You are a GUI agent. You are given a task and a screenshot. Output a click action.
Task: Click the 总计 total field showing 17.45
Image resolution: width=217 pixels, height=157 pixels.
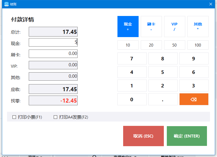[x=53, y=32]
